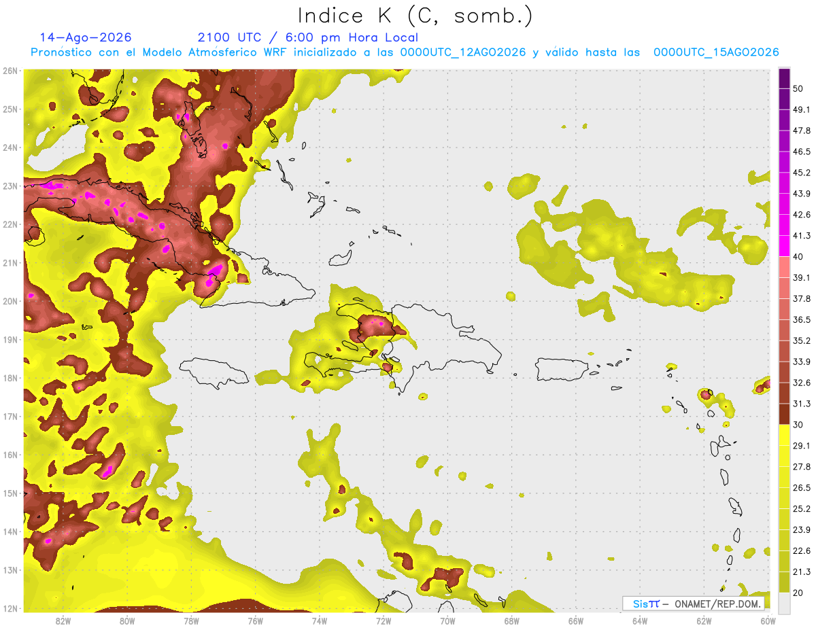
Task: Click the "40" colorbar label
Action: [x=798, y=257]
